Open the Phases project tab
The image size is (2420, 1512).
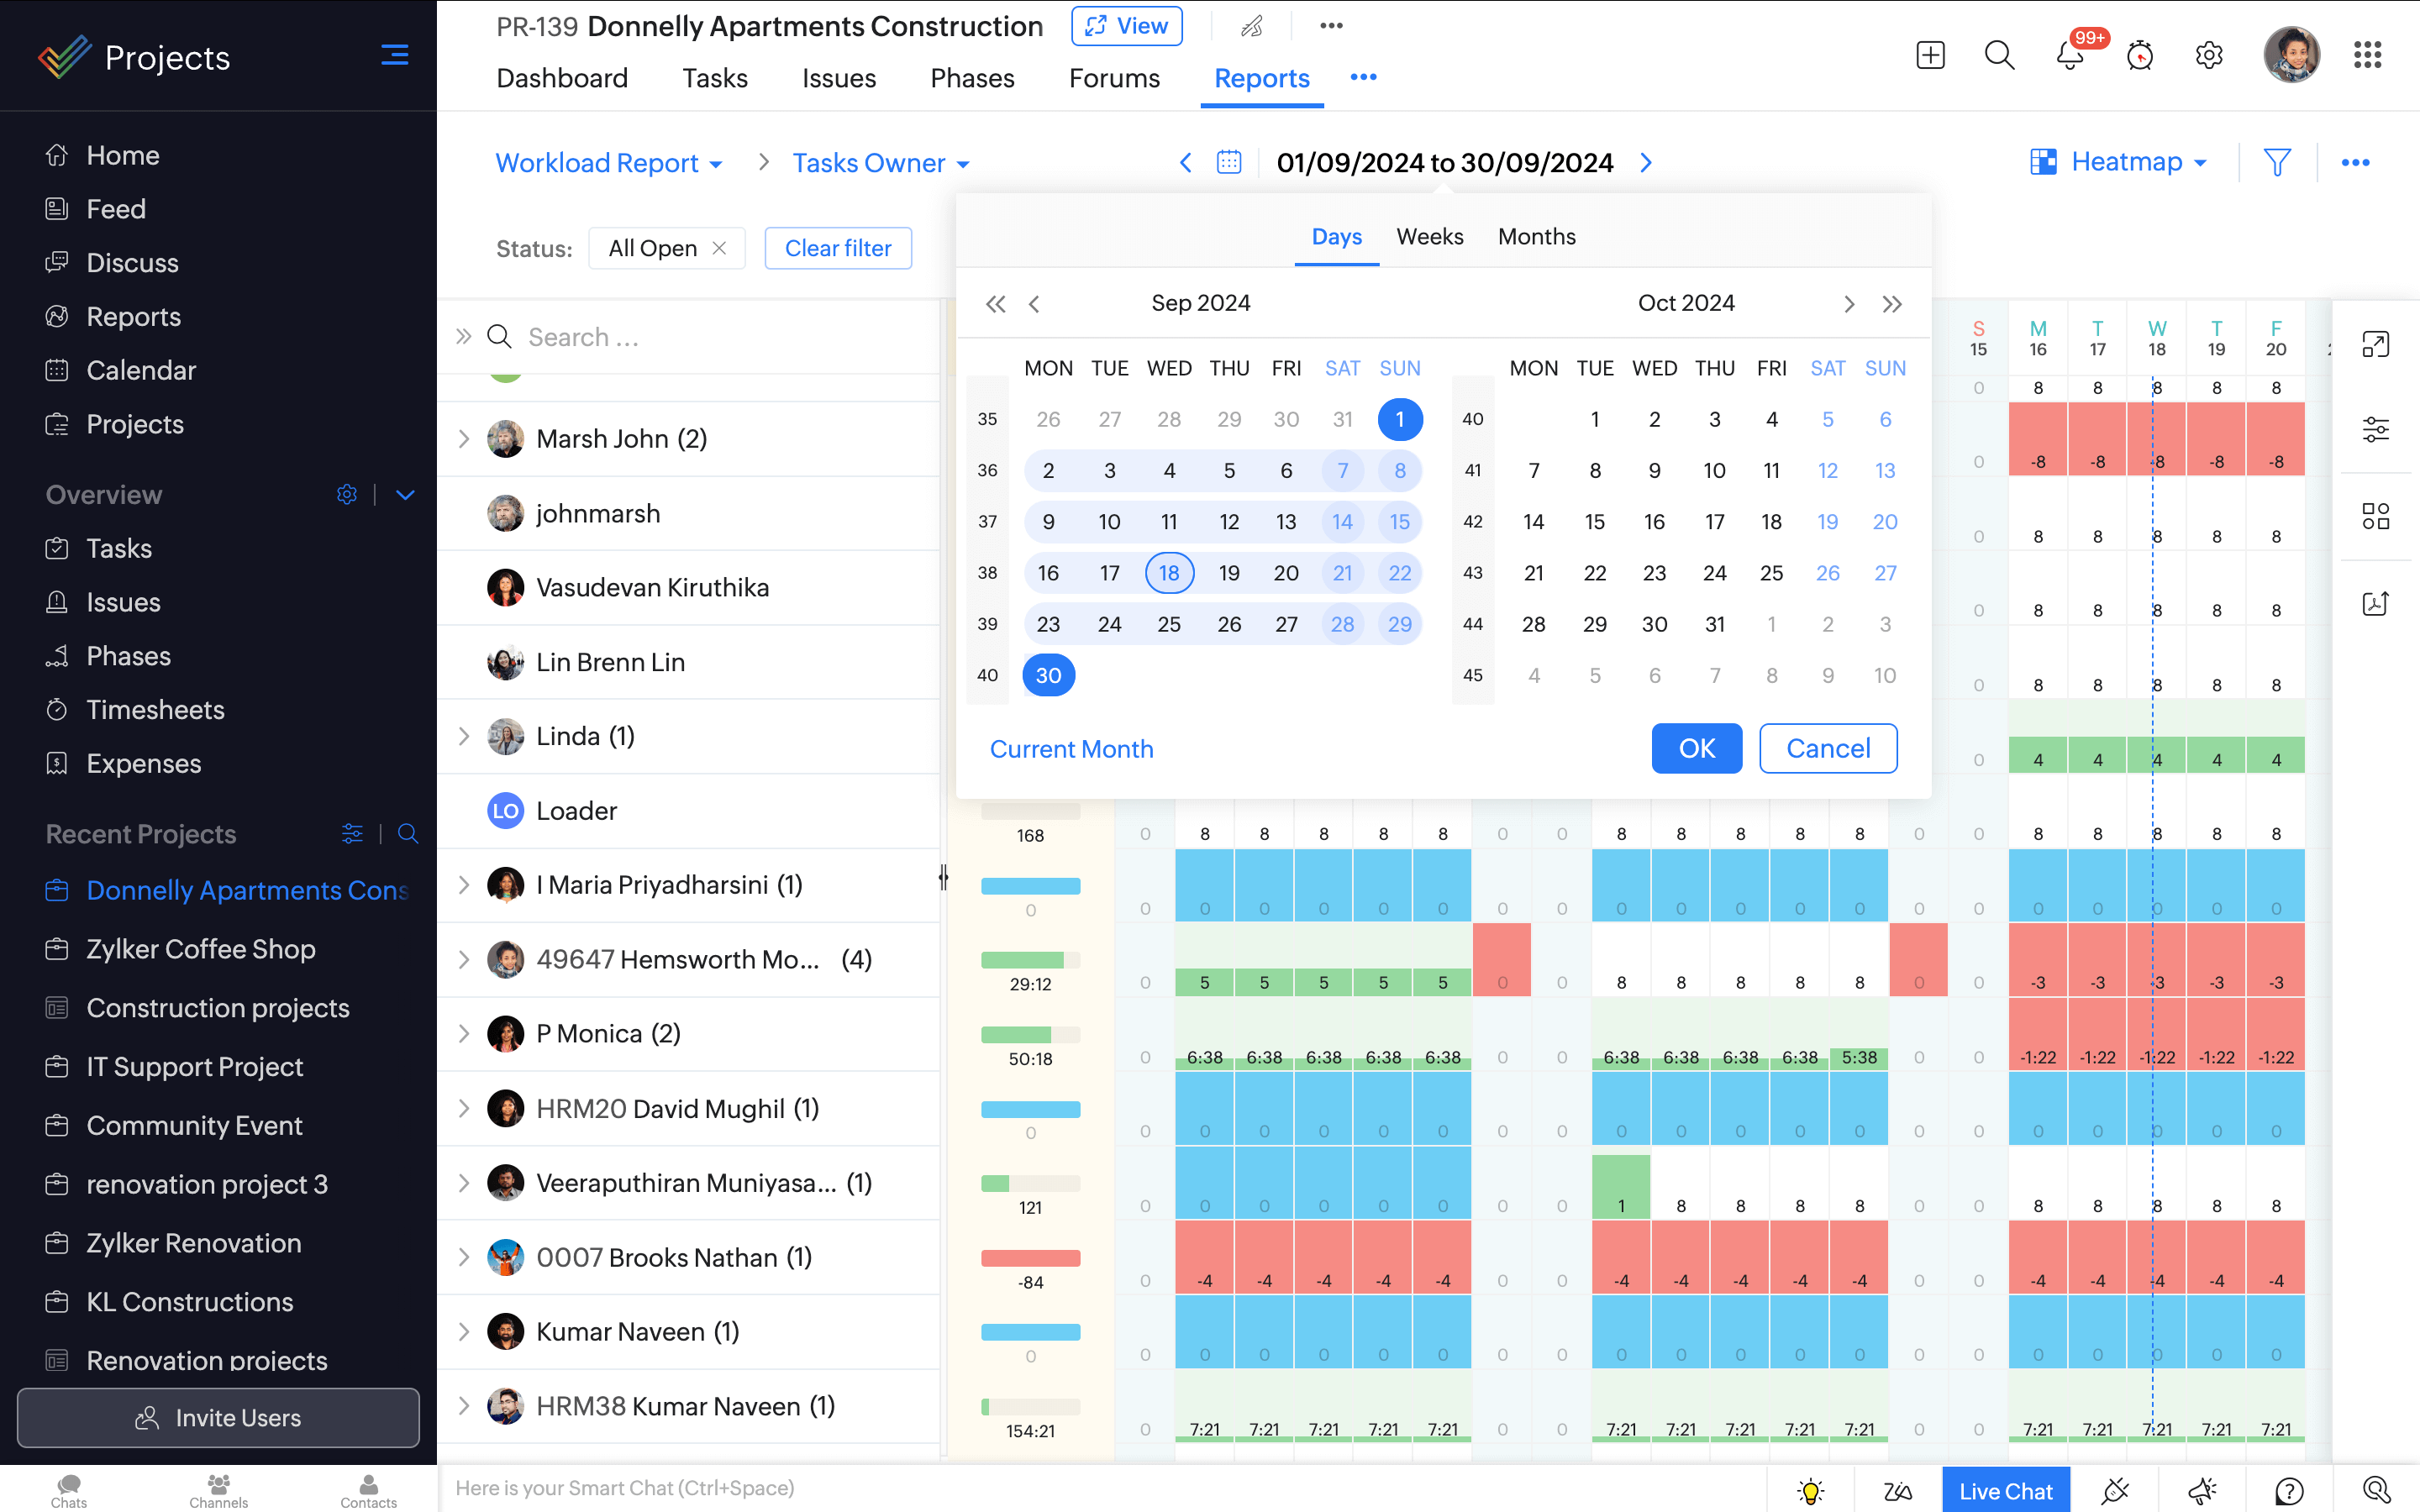click(971, 78)
